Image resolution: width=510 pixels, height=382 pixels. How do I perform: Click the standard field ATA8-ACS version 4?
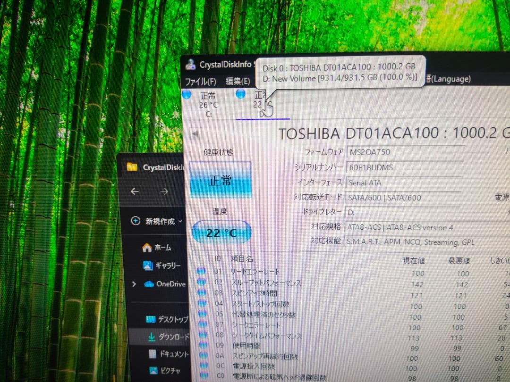click(x=427, y=227)
